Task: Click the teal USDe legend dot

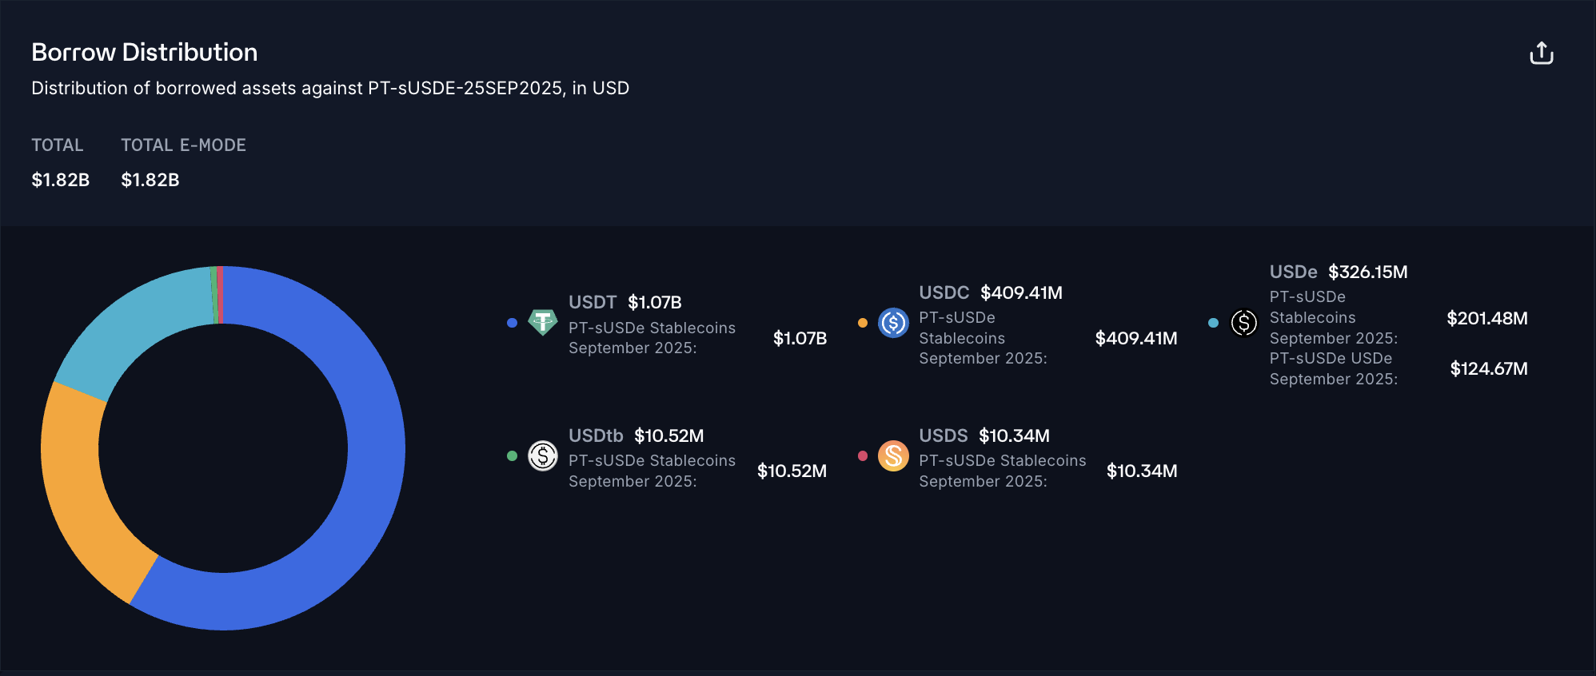Action: tap(1213, 323)
